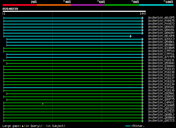This screenshot has width=176, height=128.
Task: Click the yellow query gap marker on C4P6Y2 row
Action: 43,104
